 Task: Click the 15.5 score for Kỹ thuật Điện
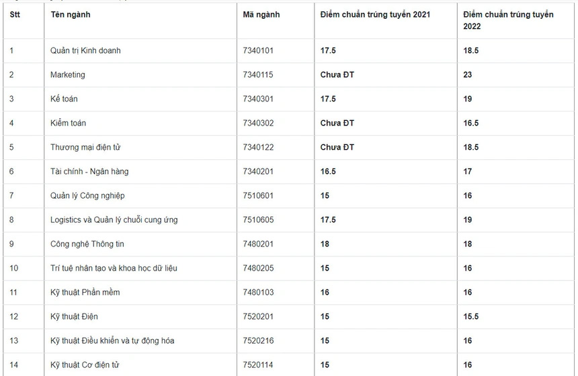[470, 316]
